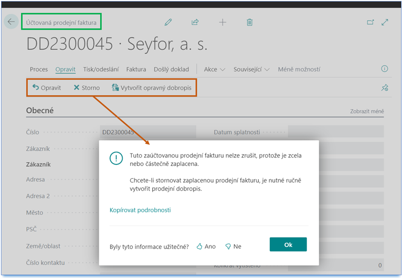Image resolution: width=403 pixels, height=278 pixels.
Task: Click the plus icon to create new
Action: (223, 22)
